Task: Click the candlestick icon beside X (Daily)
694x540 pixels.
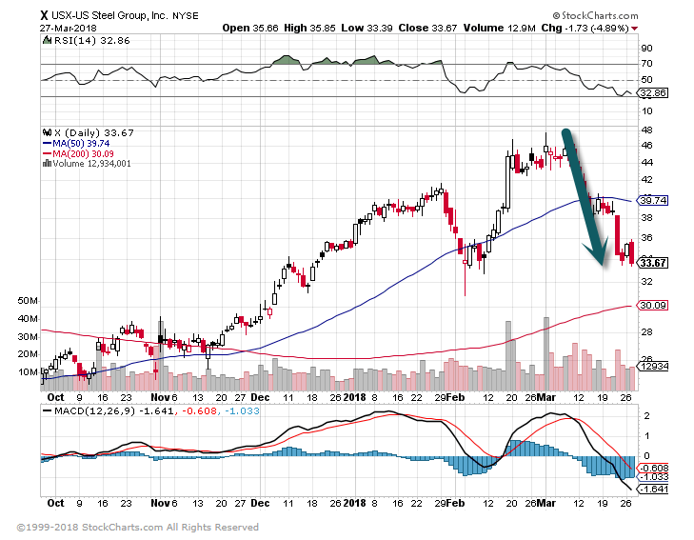Action: (x=47, y=132)
